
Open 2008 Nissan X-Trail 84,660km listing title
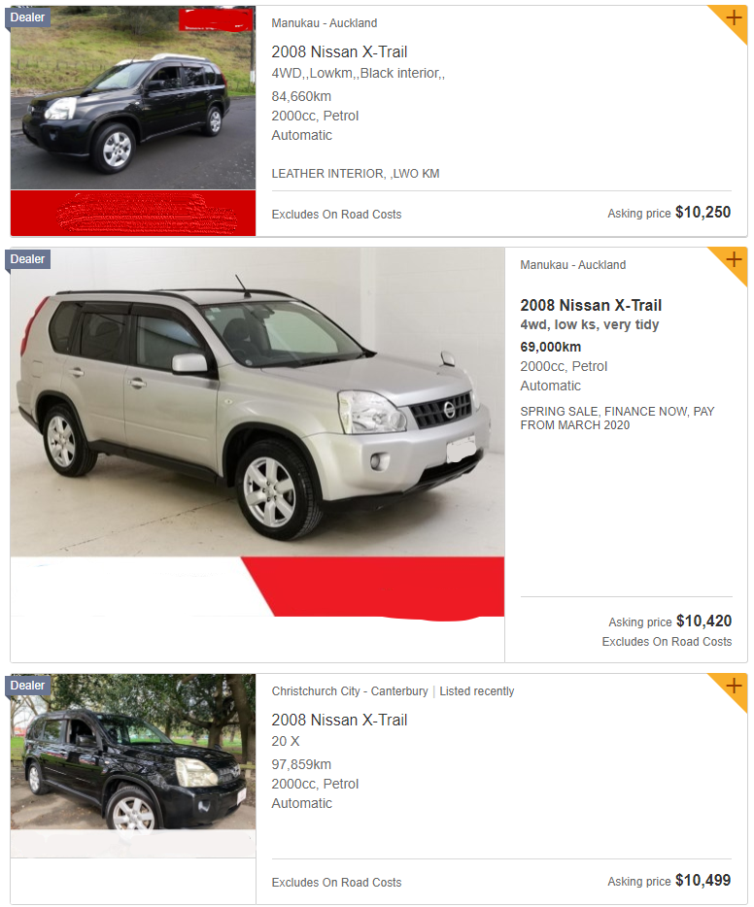(x=339, y=52)
